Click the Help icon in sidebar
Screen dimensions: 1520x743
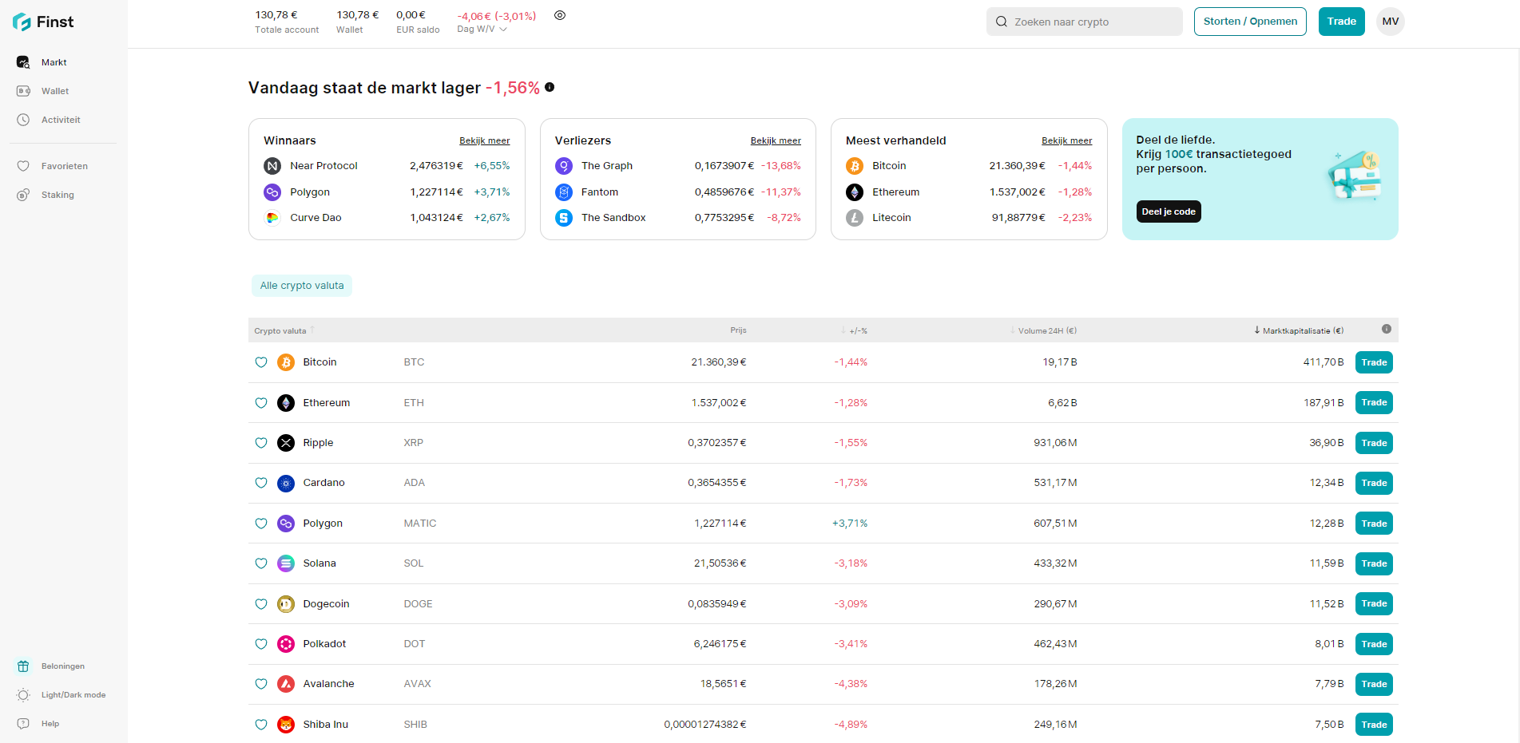coord(23,724)
